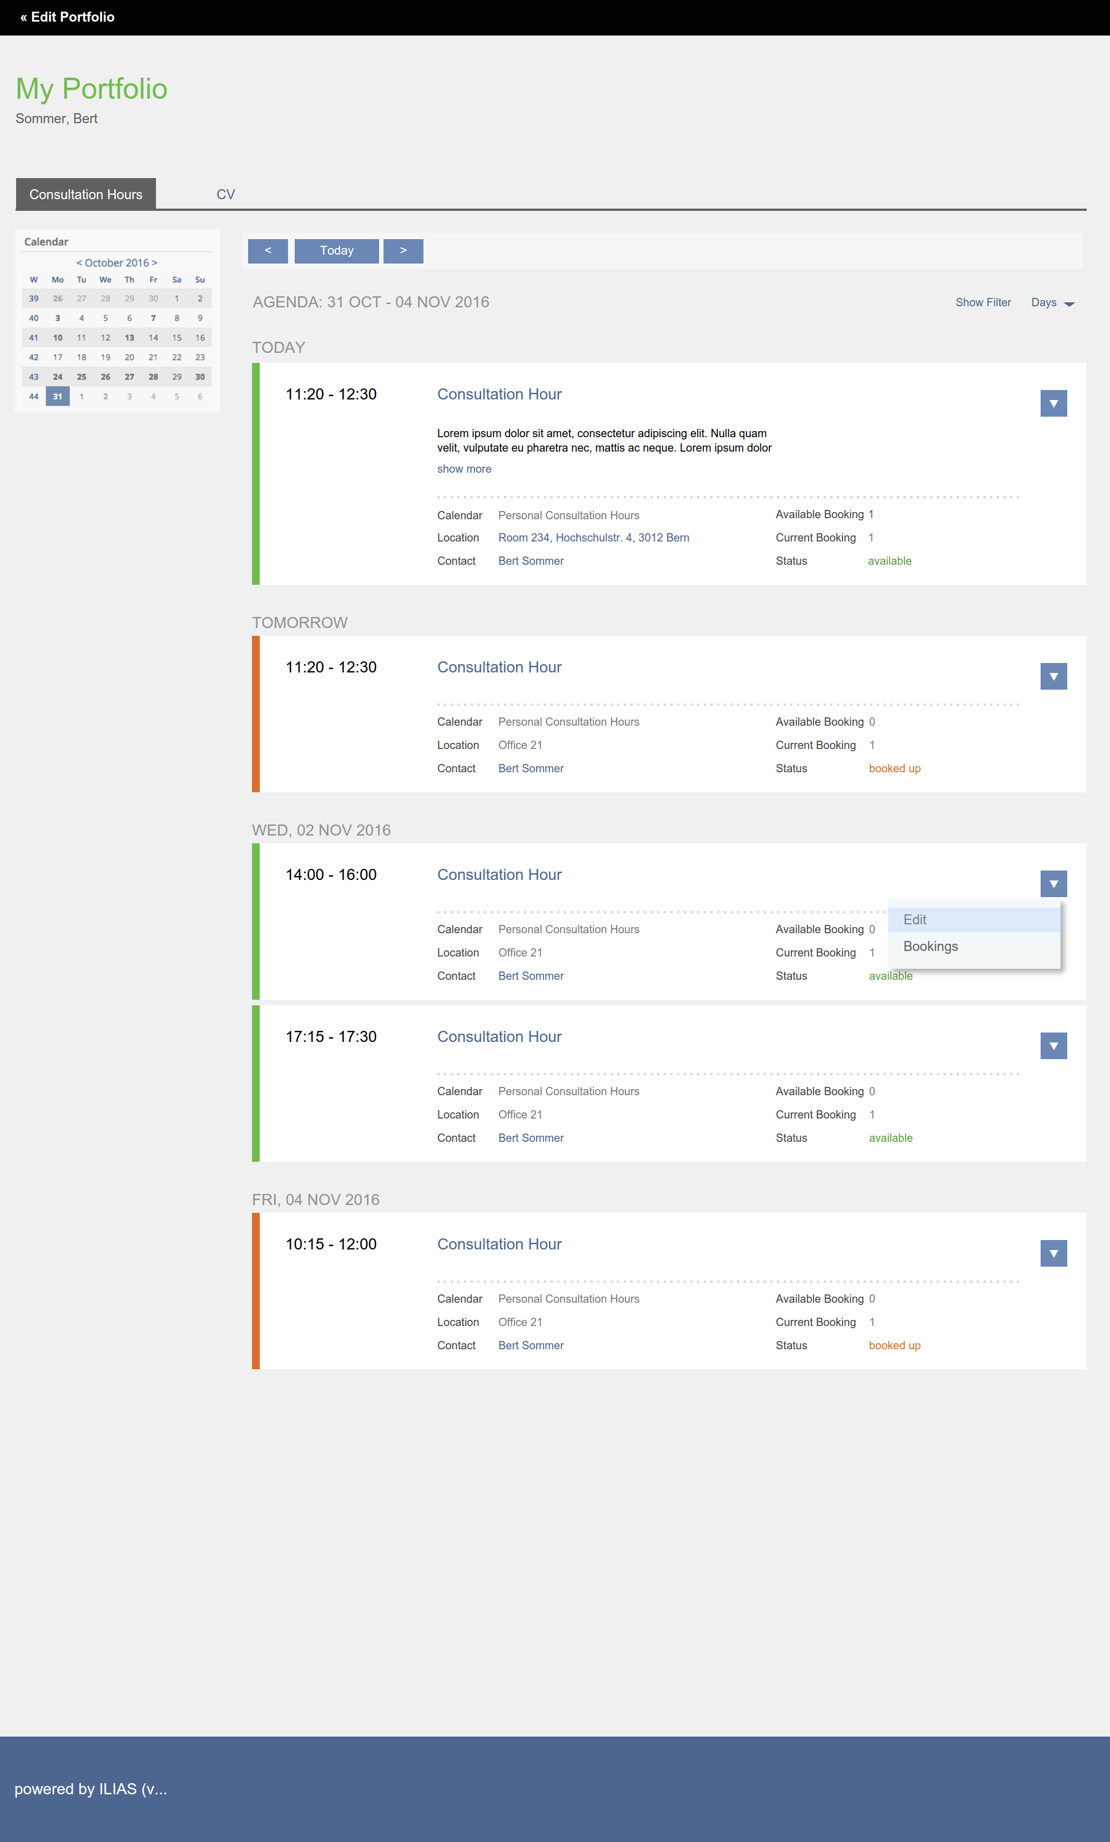Open the Show Filter link
This screenshot has height=1842, width=1110.
pyautogui.click(x=982, y=303)
